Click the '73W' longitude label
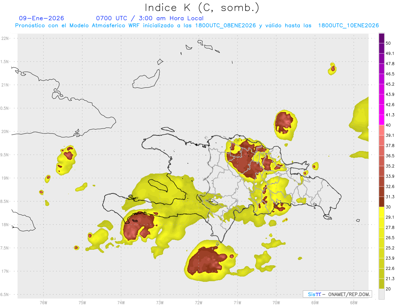Viewport: 397px width, 307px height. pos(160,302)
